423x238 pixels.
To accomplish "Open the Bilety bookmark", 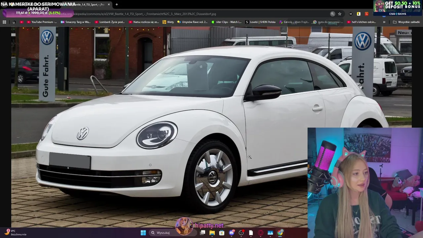I will pyautogui.click(x=168, y=22).
